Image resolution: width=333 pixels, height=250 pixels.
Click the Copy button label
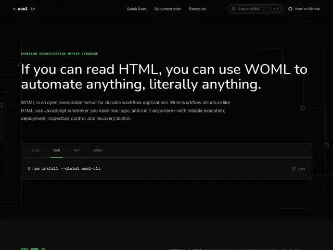(x=302, y=169)
